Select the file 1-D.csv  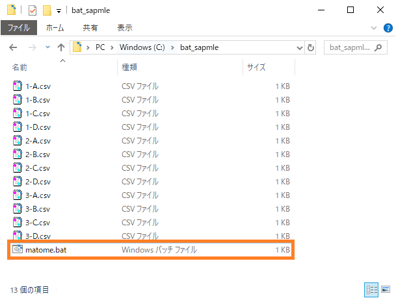click(38, 127)
